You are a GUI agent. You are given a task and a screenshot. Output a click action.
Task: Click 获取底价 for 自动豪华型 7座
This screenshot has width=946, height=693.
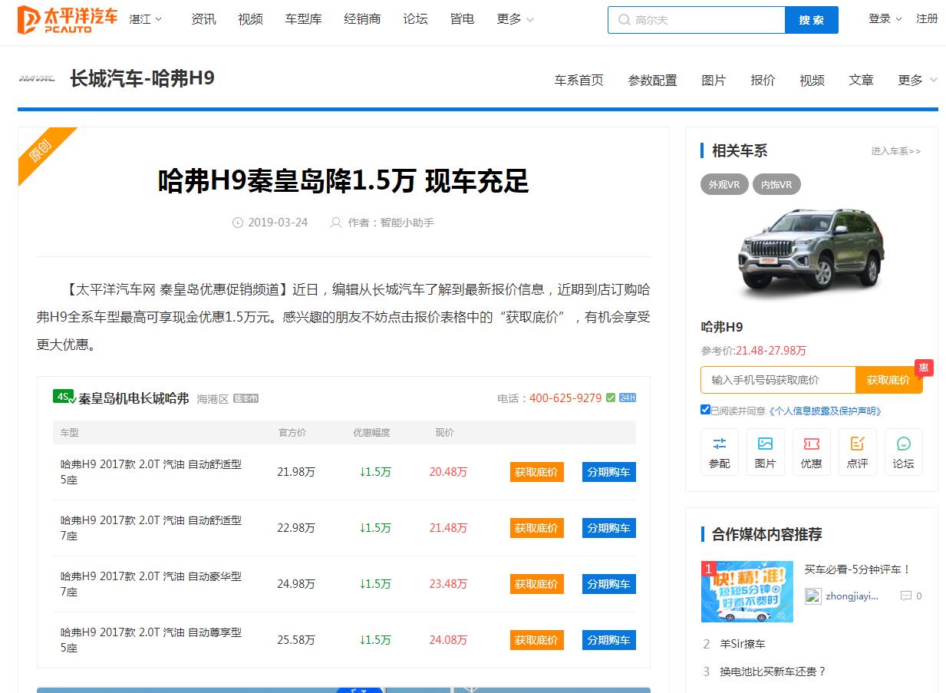click(537, 584)
